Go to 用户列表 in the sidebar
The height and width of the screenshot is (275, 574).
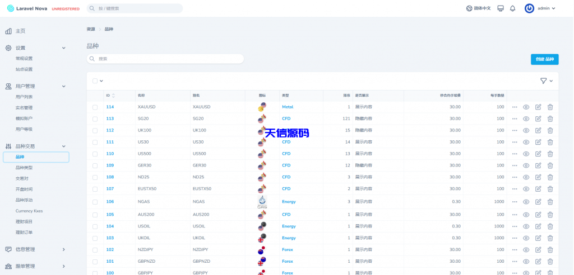(24, 97)
